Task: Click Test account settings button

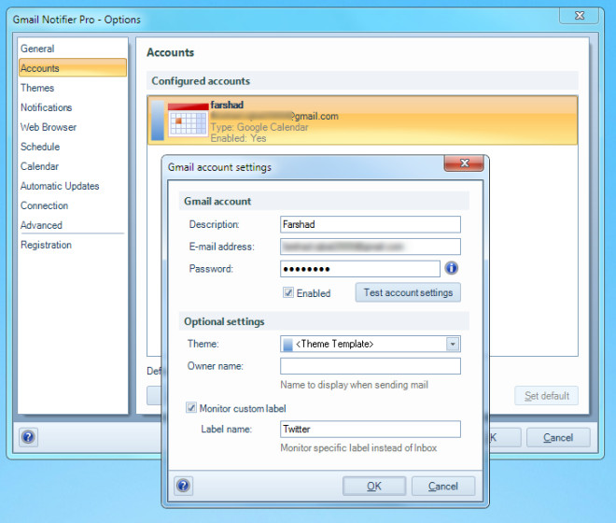Action: pyautogui.click(x=408, y=292)
